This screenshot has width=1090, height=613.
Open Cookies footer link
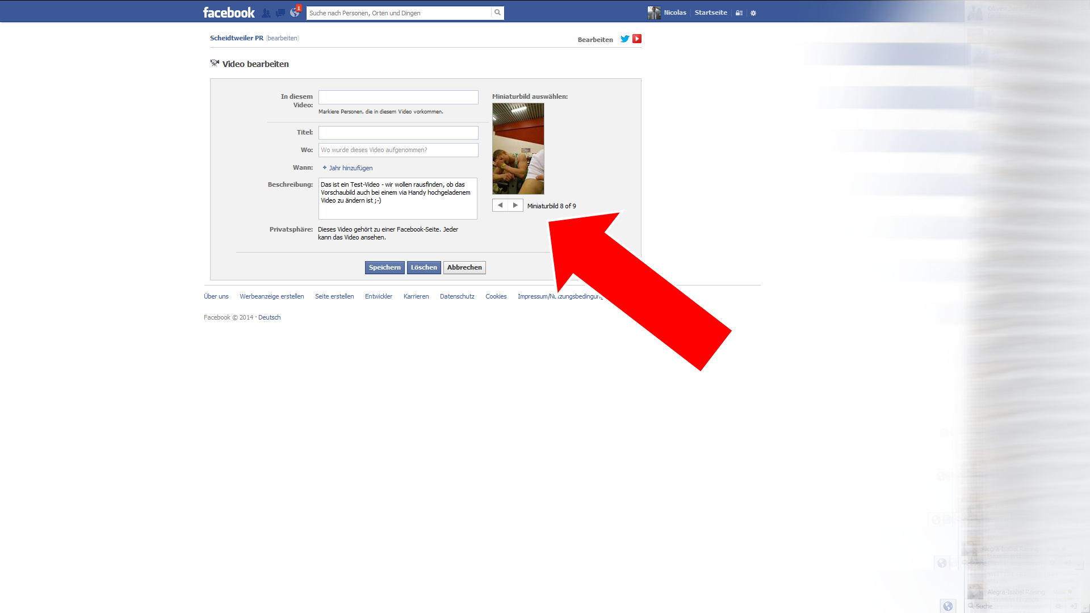(496, 296)
